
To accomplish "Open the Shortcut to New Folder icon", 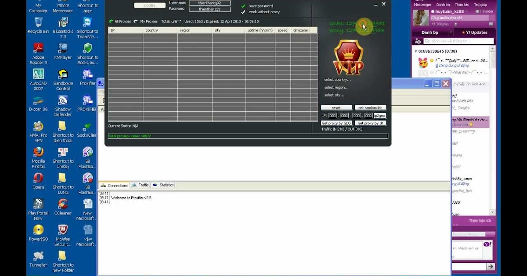I will point(63,262).
